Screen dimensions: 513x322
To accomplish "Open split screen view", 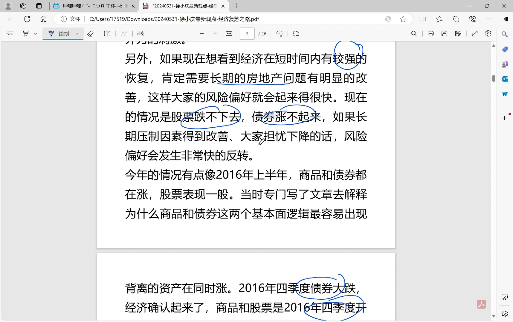I will pyautogui.click(x=423, y=19).
